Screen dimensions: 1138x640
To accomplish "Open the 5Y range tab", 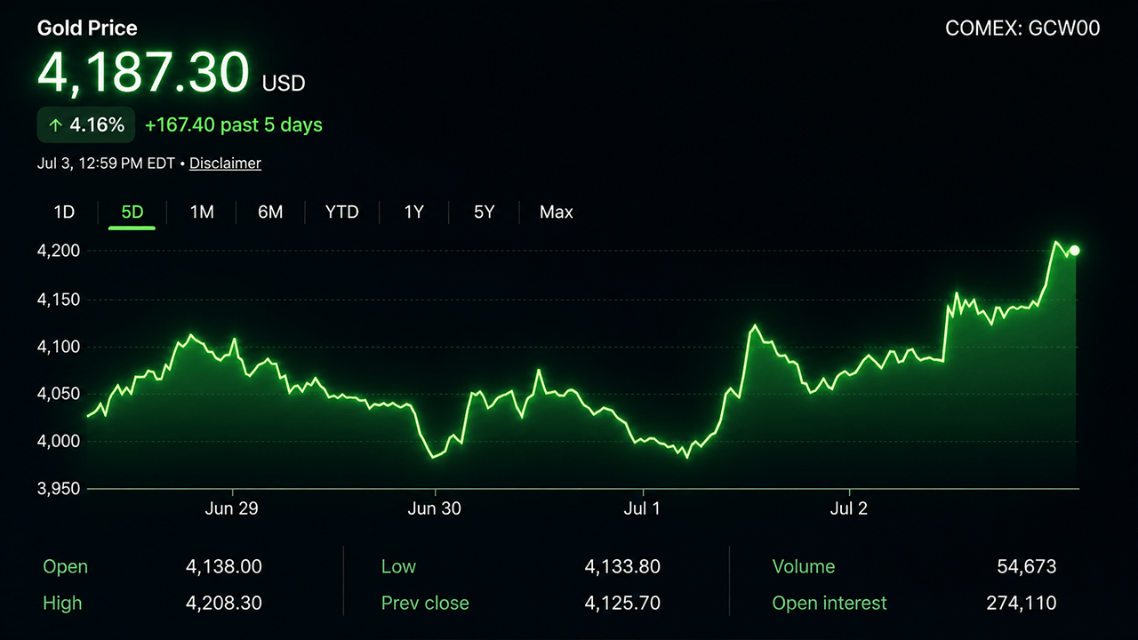I will tap(484, 212).
